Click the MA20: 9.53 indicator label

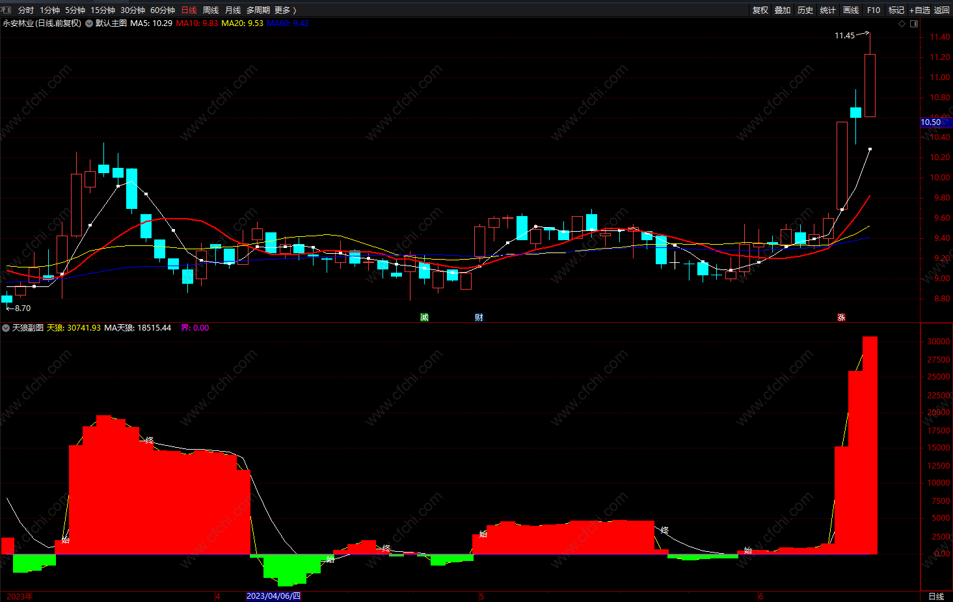pos(242,23)
